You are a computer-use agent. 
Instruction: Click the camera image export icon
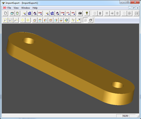click(x=80, y=13)
